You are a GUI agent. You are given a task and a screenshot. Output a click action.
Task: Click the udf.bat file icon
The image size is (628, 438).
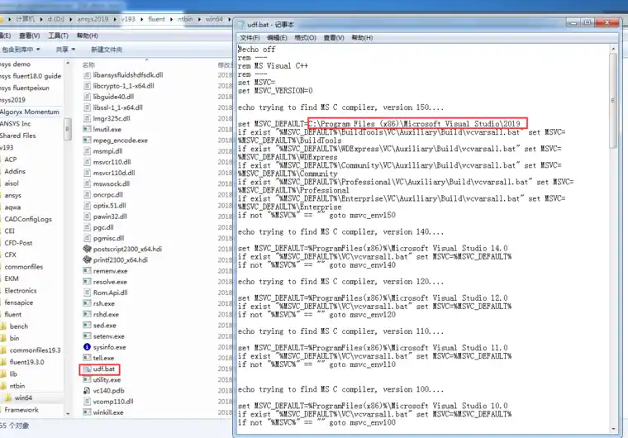point(87,369)
